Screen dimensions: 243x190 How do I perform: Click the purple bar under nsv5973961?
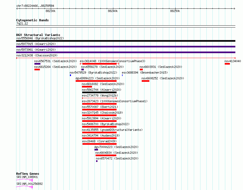click(x=126, y=52)
